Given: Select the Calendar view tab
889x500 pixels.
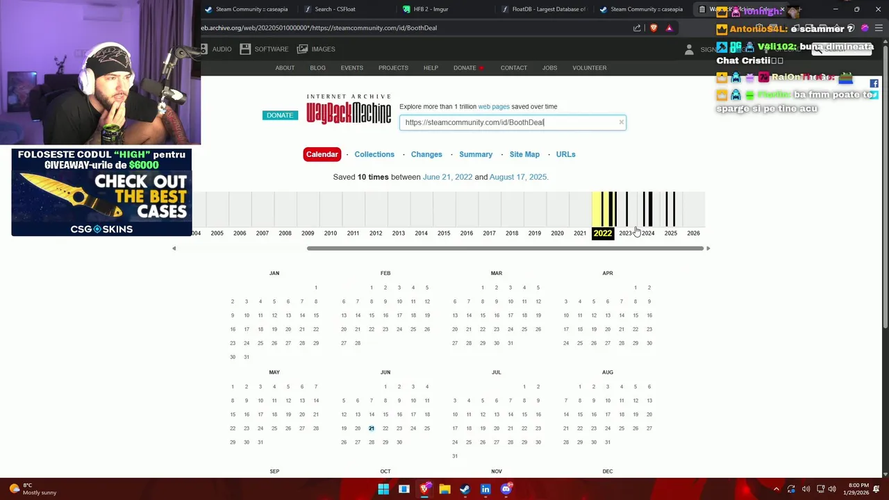Looking at the screenshot, I should (322, 154).
